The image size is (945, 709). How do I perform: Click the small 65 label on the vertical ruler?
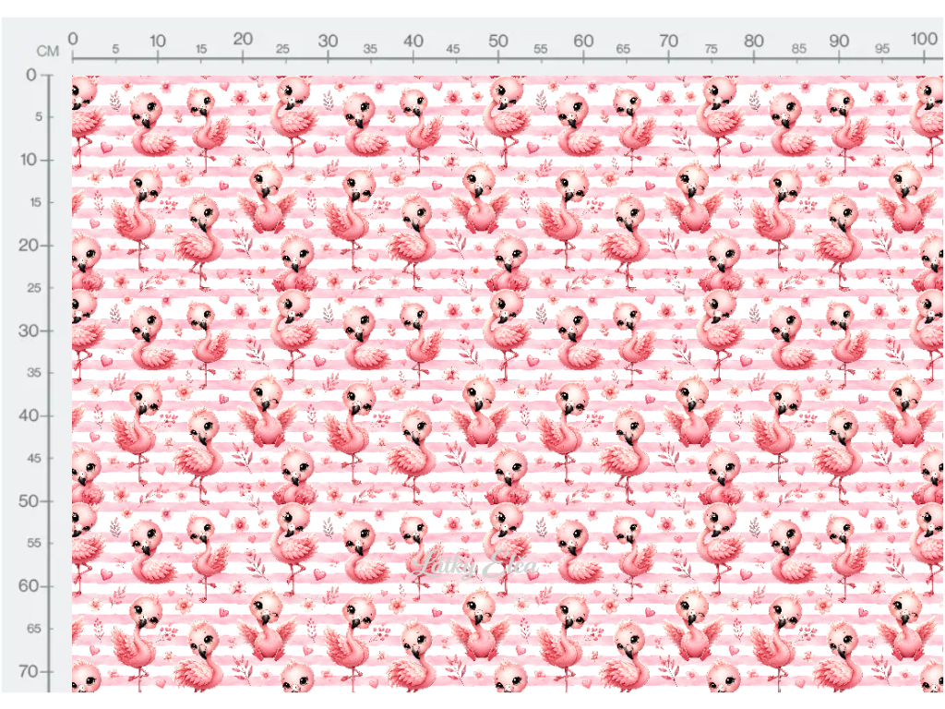[x=34, y=629]
